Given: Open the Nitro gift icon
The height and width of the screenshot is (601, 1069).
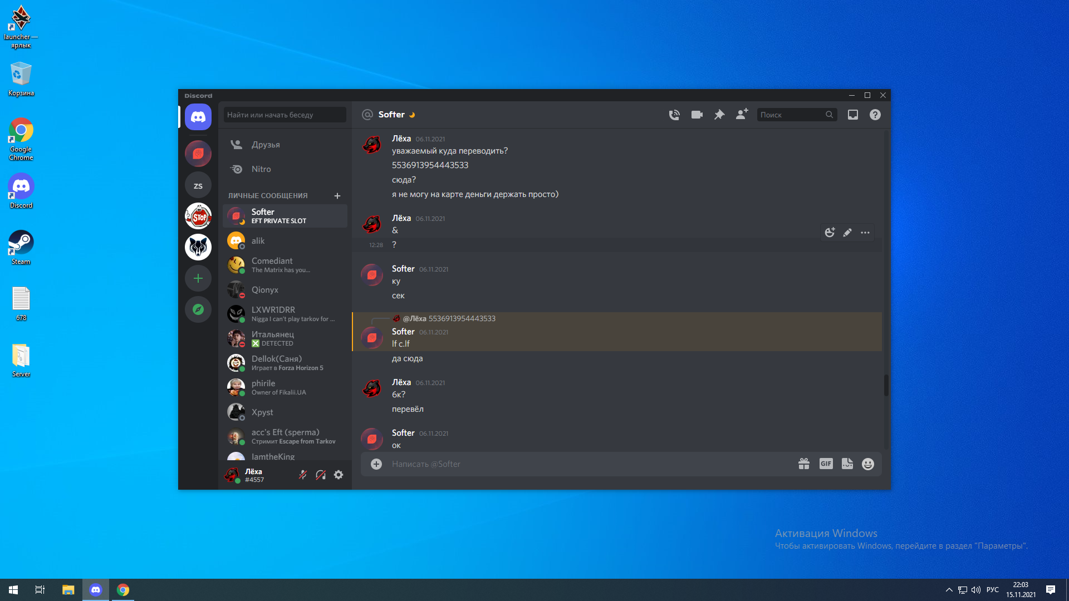Looking at the screenshot, I should [x=803, y=464].
